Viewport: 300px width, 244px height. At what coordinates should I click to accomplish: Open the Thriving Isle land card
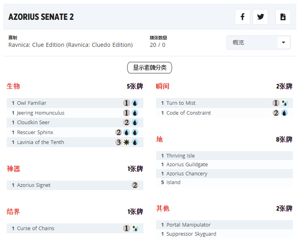click(180, 156)
